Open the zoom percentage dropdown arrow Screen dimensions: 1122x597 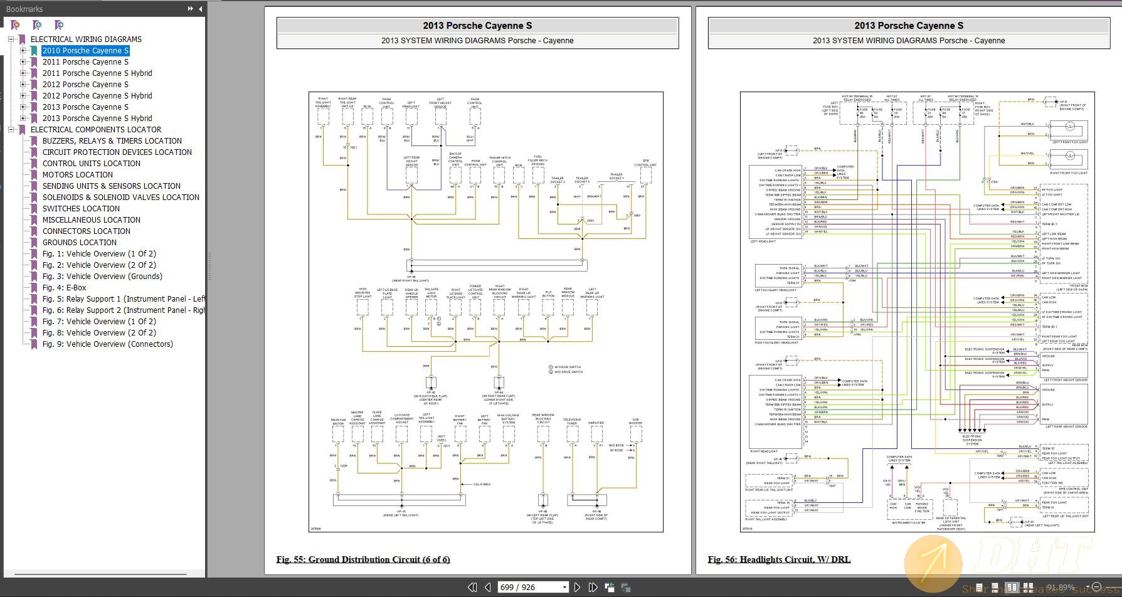click(1088, 588)
